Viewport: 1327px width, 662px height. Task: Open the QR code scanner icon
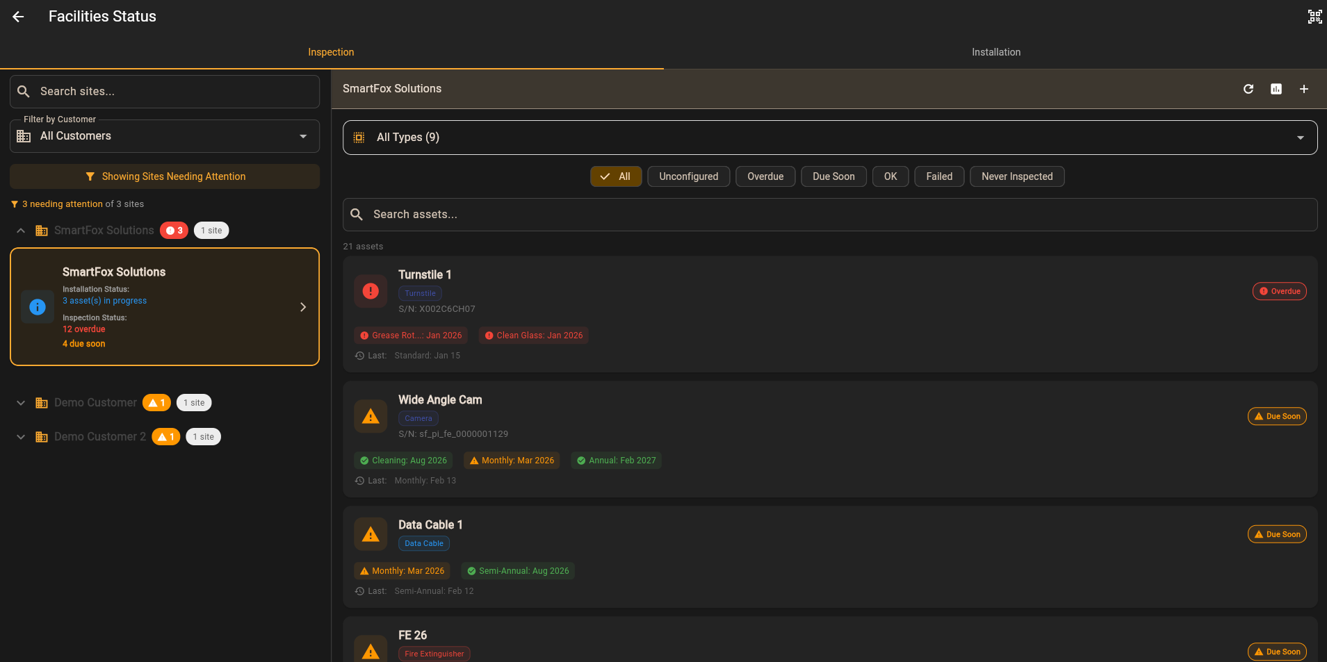tap(1314, 17)
